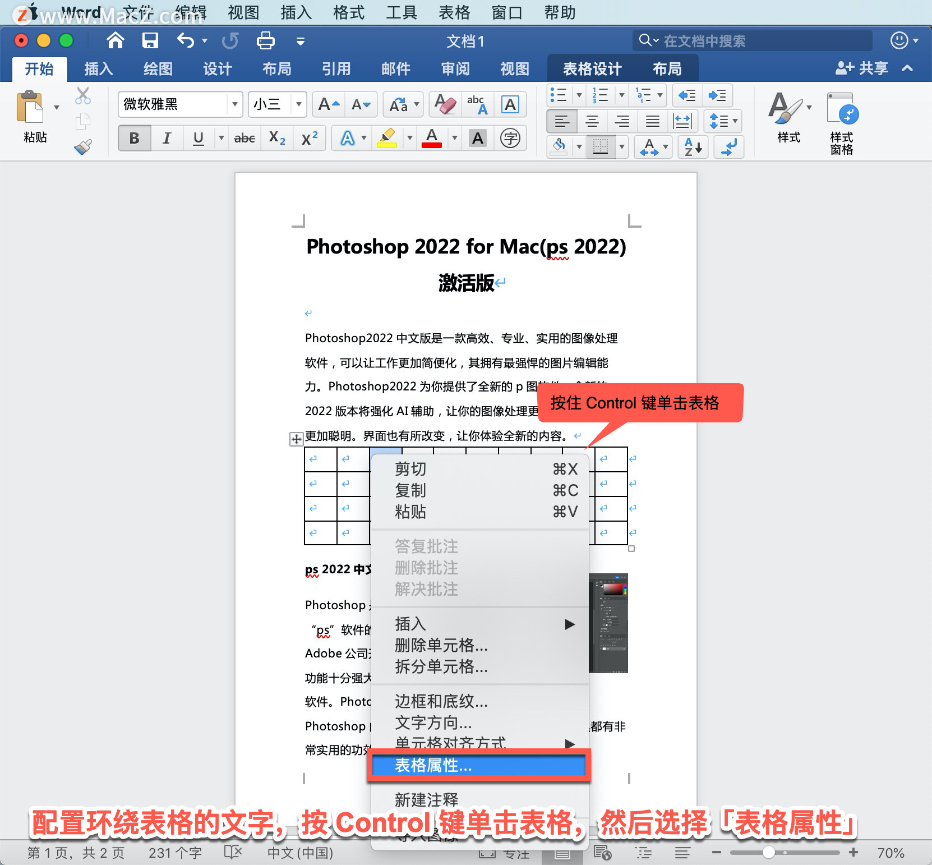Switch to 审阅 ribbon tab
This screenshot has height=865, width=932.
click(455, 69)
